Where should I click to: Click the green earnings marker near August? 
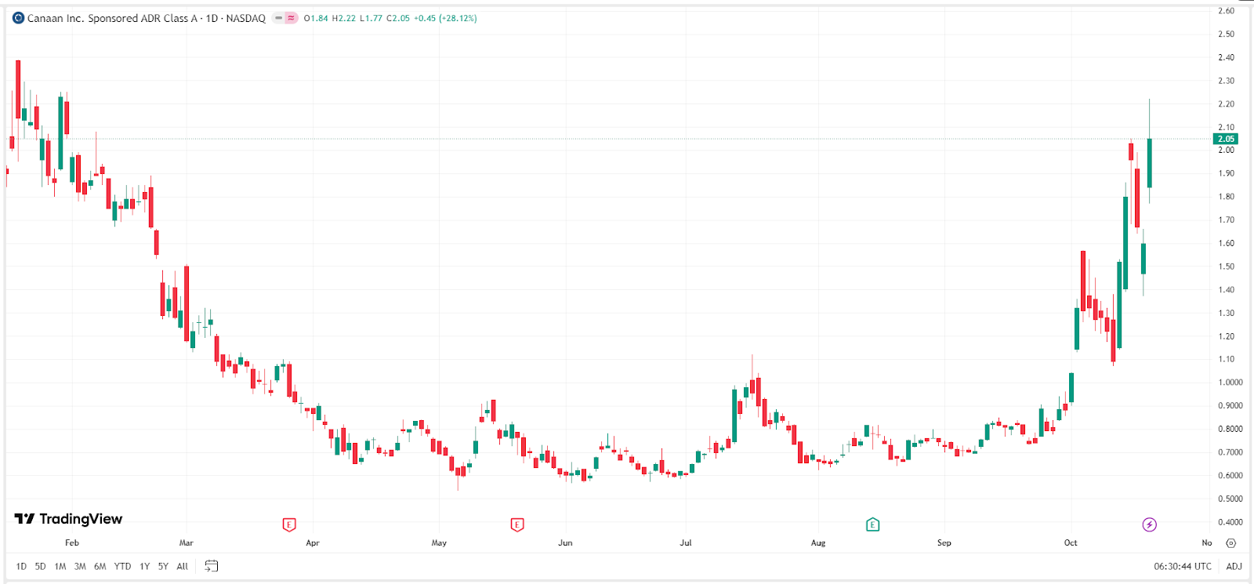[872, 524]
